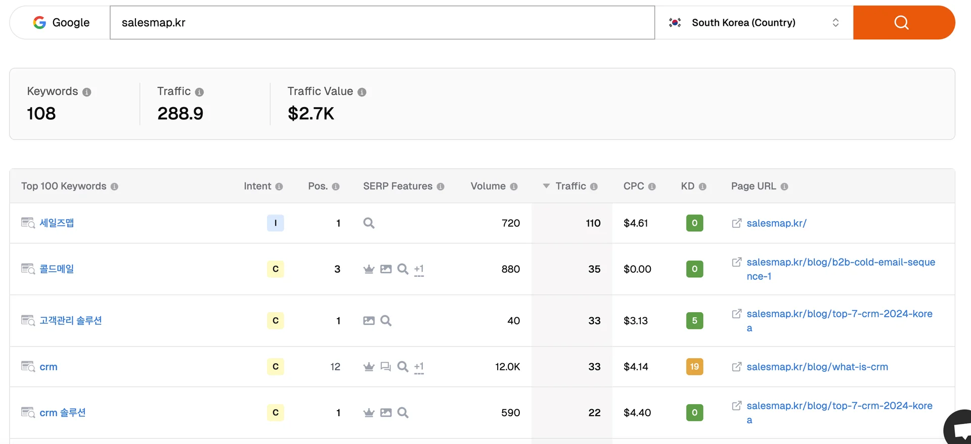Click the green KD badge for 고객관리 솔루션
The image size is (971, 444).
694,321
